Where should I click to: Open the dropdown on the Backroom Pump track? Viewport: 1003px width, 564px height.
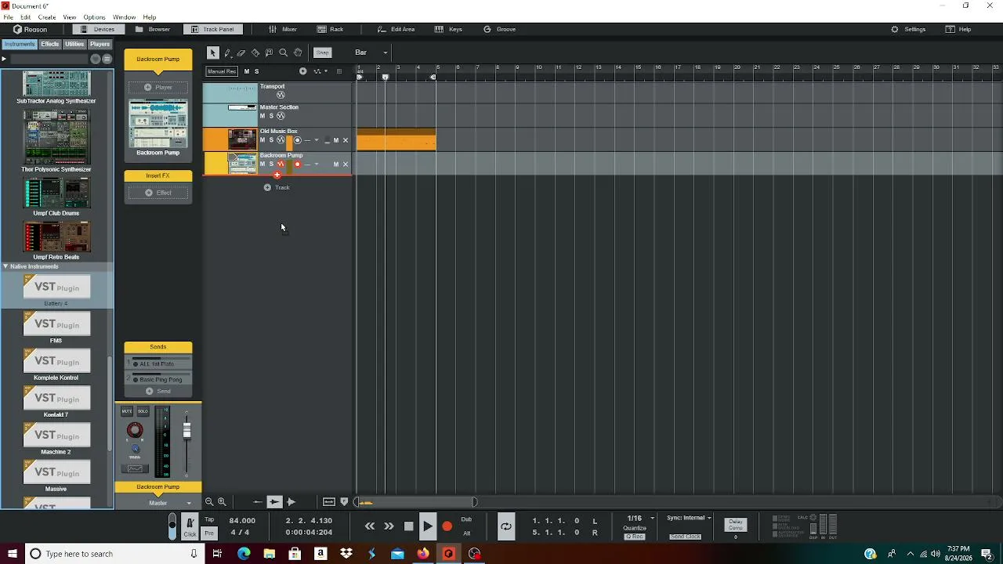point(317,164)
